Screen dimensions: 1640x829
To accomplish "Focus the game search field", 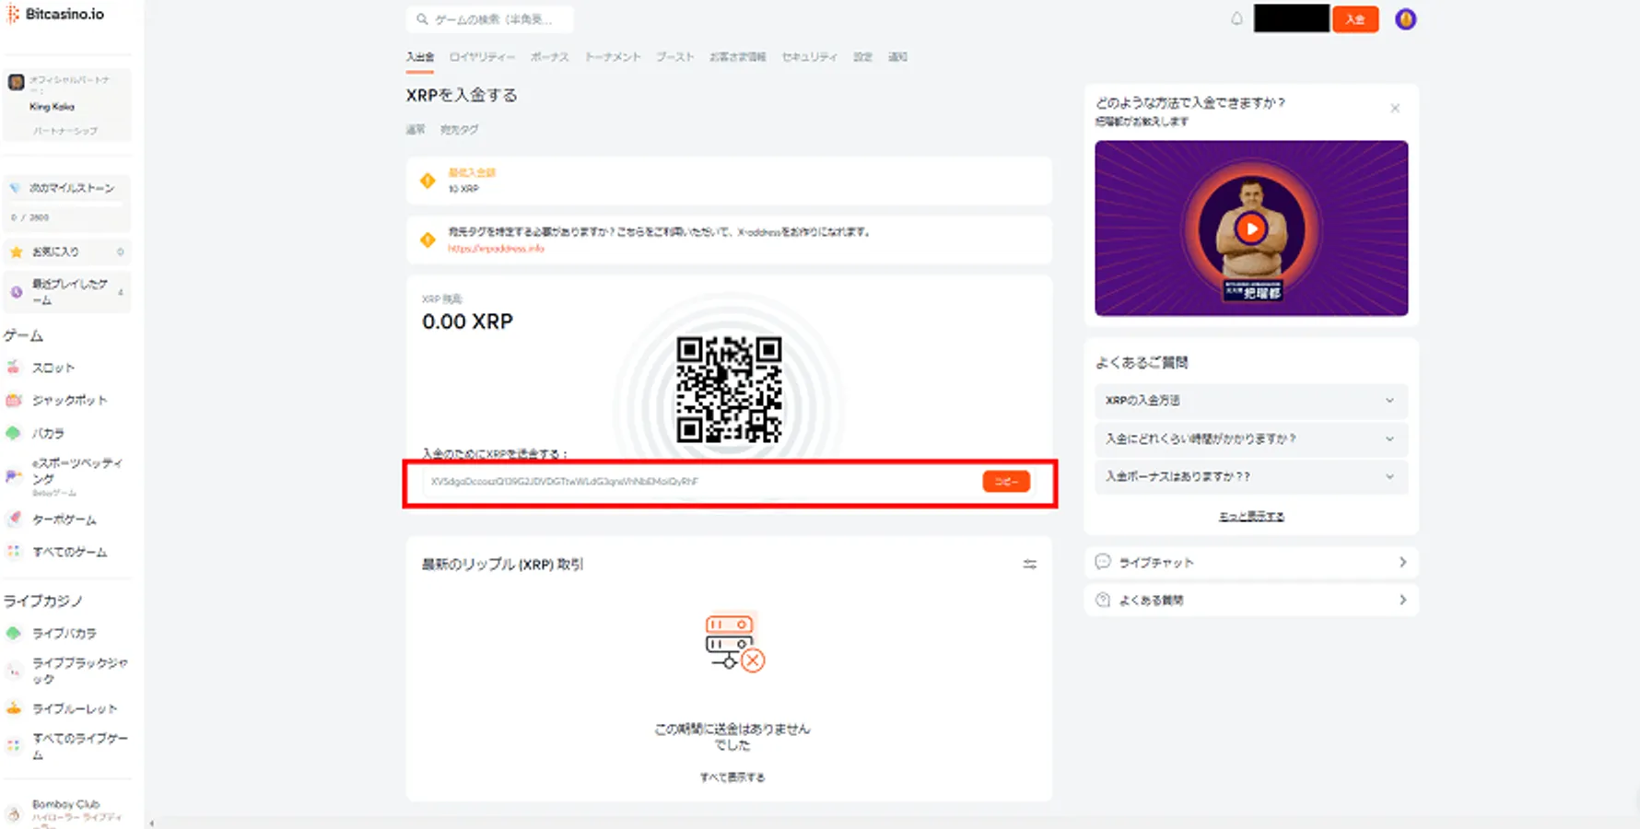I will click(x=489, y=18).
